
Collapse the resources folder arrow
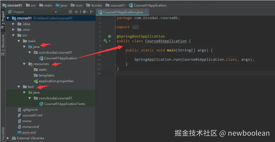tap(24, 64)
